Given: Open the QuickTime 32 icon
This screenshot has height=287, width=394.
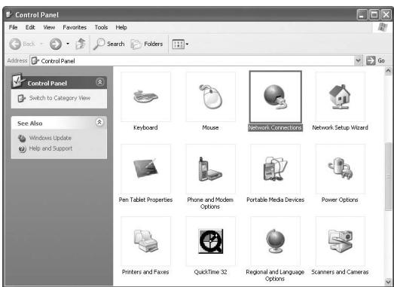Looking at the screenshot, I should pos(211,241).
